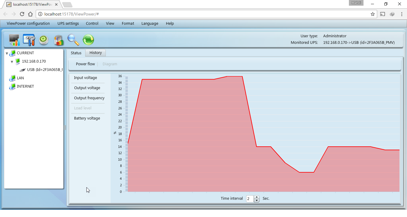407x217 pixels.
Task: Click the green gear button icon
Action: [x=44, y=40]
